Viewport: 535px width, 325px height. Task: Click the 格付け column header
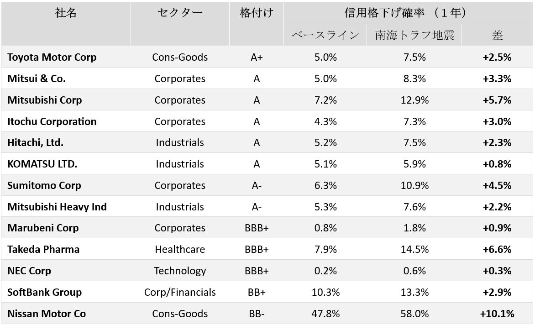[x=257, y=13]
